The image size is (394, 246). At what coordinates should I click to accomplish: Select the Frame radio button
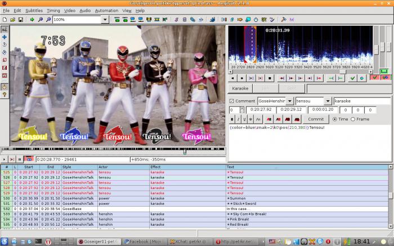353,119
